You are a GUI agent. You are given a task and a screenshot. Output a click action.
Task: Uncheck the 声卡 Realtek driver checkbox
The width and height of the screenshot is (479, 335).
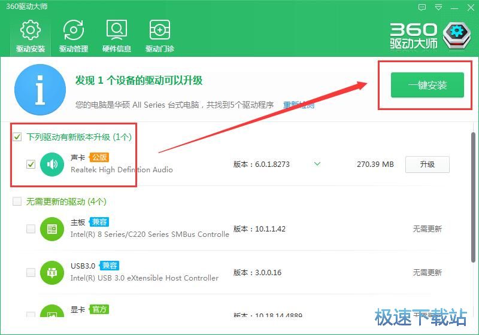click(x=31, y=164)
